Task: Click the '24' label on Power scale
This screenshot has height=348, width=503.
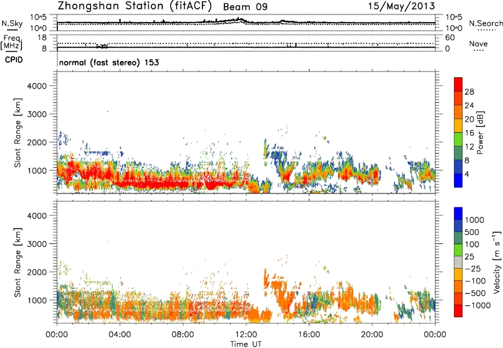Action: point(469,106)
